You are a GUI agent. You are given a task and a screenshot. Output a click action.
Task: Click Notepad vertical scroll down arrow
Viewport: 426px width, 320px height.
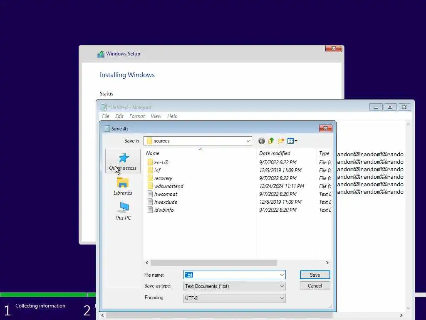408,308
